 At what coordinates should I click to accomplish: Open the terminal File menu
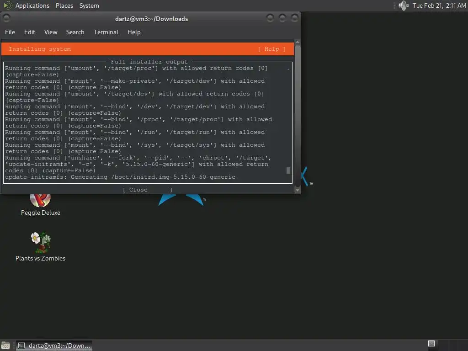coord(10,32)
